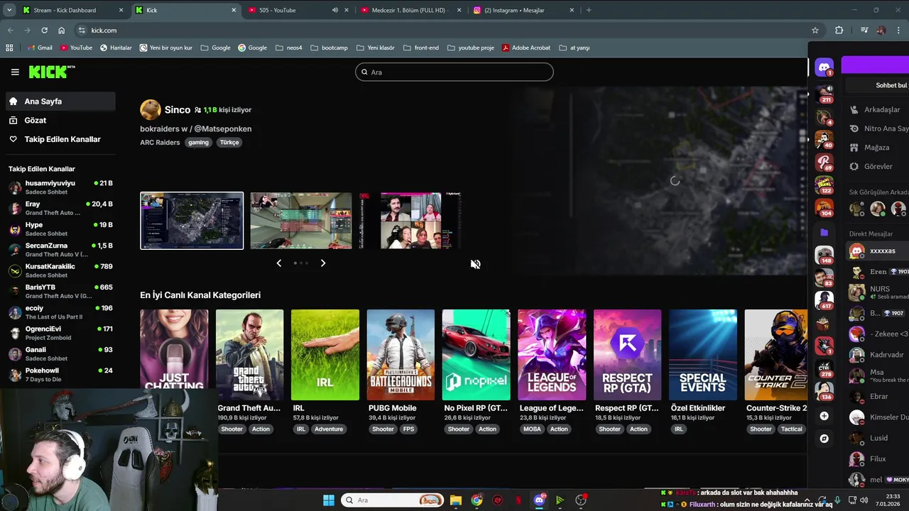Open Sinco's channel name link
This screenshot has width=909, height=511.
(x=178, y=110)
